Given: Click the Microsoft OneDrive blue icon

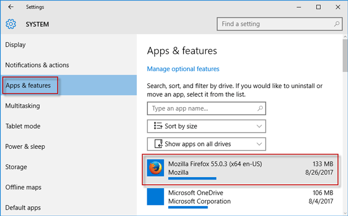Looking at the screenshot, I should [155, 196].
